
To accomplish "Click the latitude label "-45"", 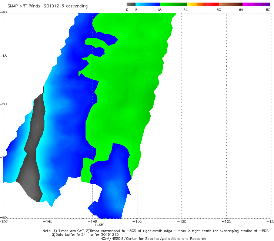I will pos(3,56).
